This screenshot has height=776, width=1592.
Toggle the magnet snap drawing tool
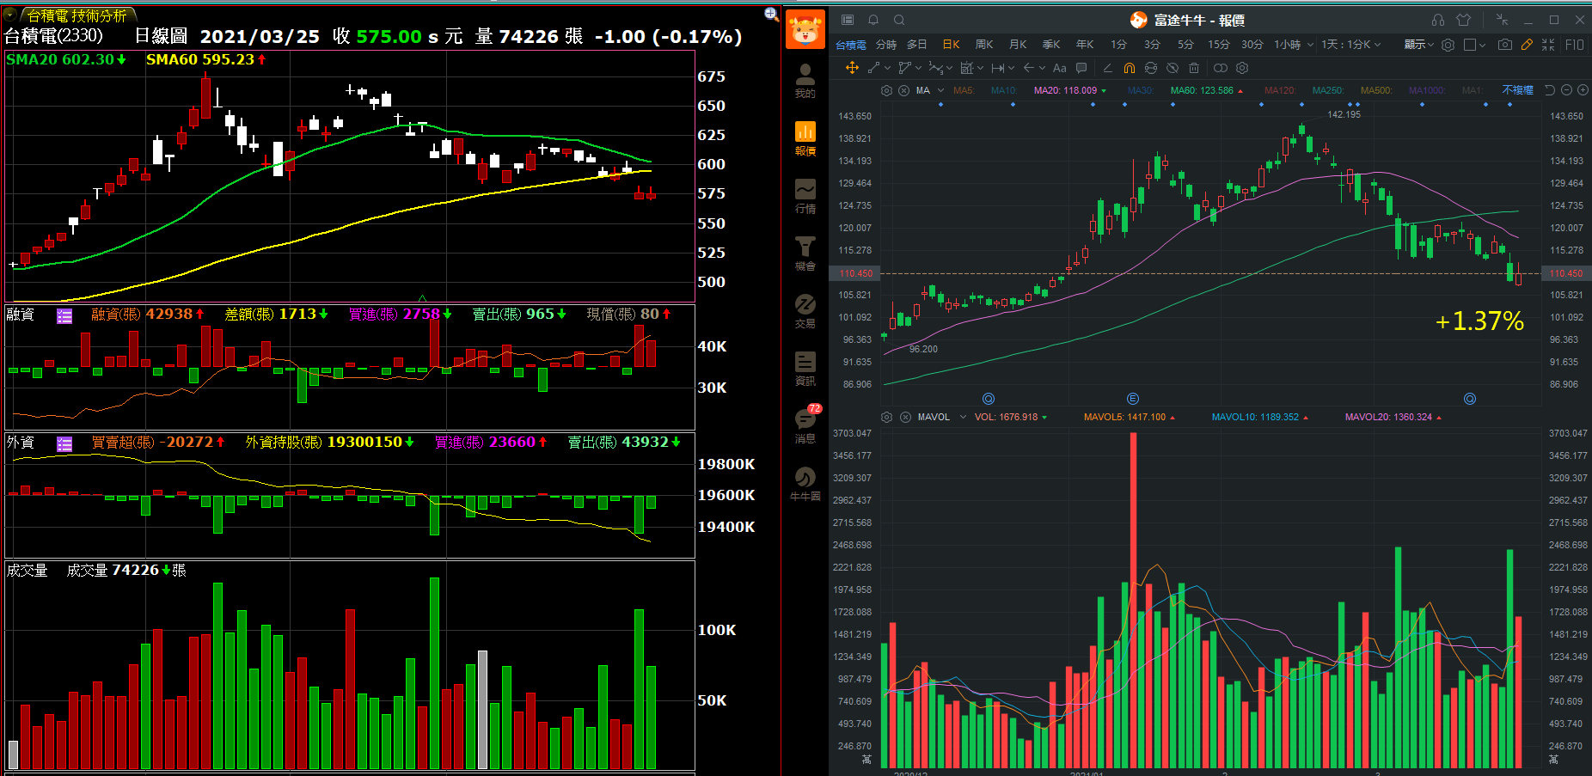point(1130,68)
